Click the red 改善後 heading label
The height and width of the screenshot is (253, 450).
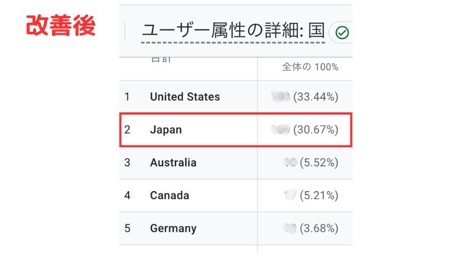(60, 25)
